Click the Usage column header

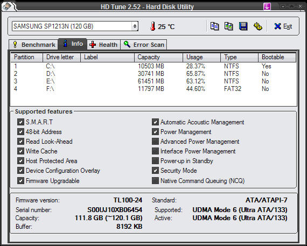coord(201,58)
